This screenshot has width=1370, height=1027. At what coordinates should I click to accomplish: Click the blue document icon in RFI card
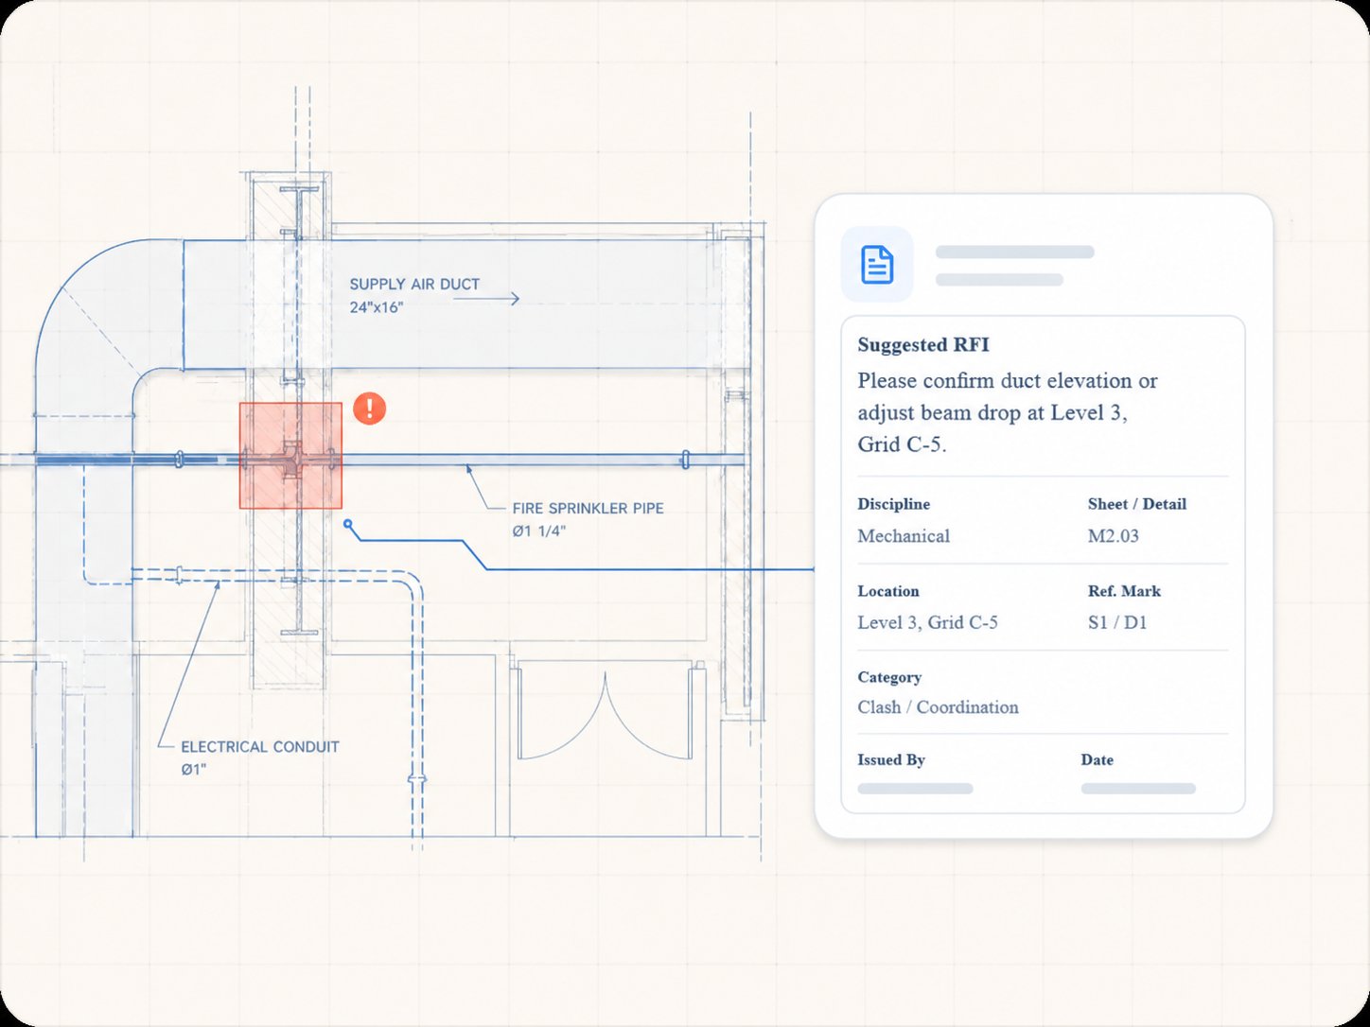(877, 265)
